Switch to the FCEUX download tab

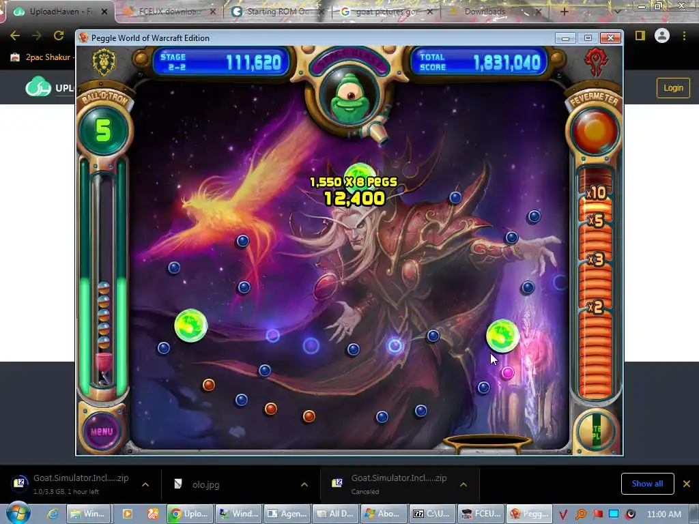[x=169, y=12]
